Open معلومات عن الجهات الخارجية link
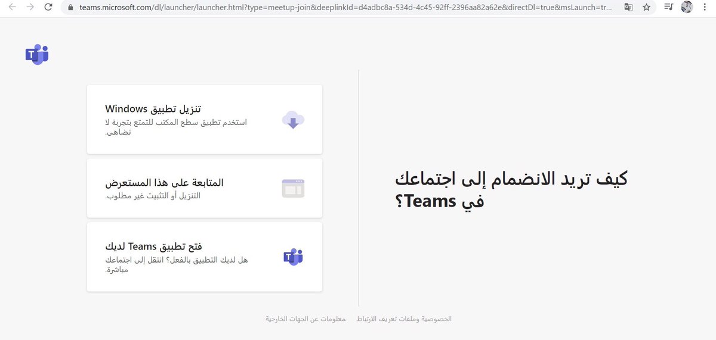716x340 pixels. 305,319
